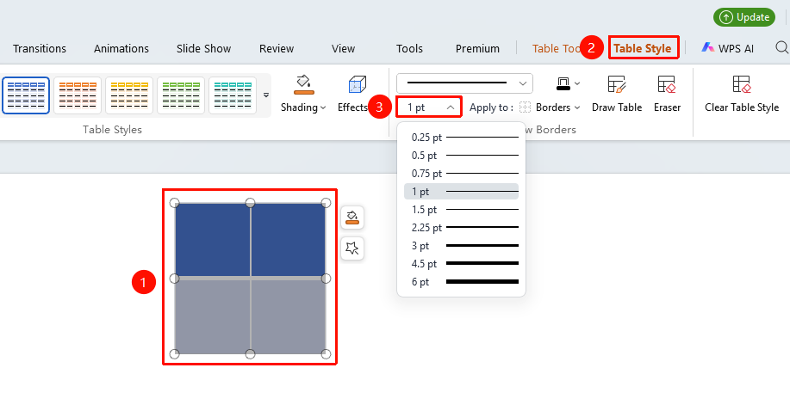Click the top-left dark blue table cell
The width and height of the screenshot is (790, 417).
(212, 240)
